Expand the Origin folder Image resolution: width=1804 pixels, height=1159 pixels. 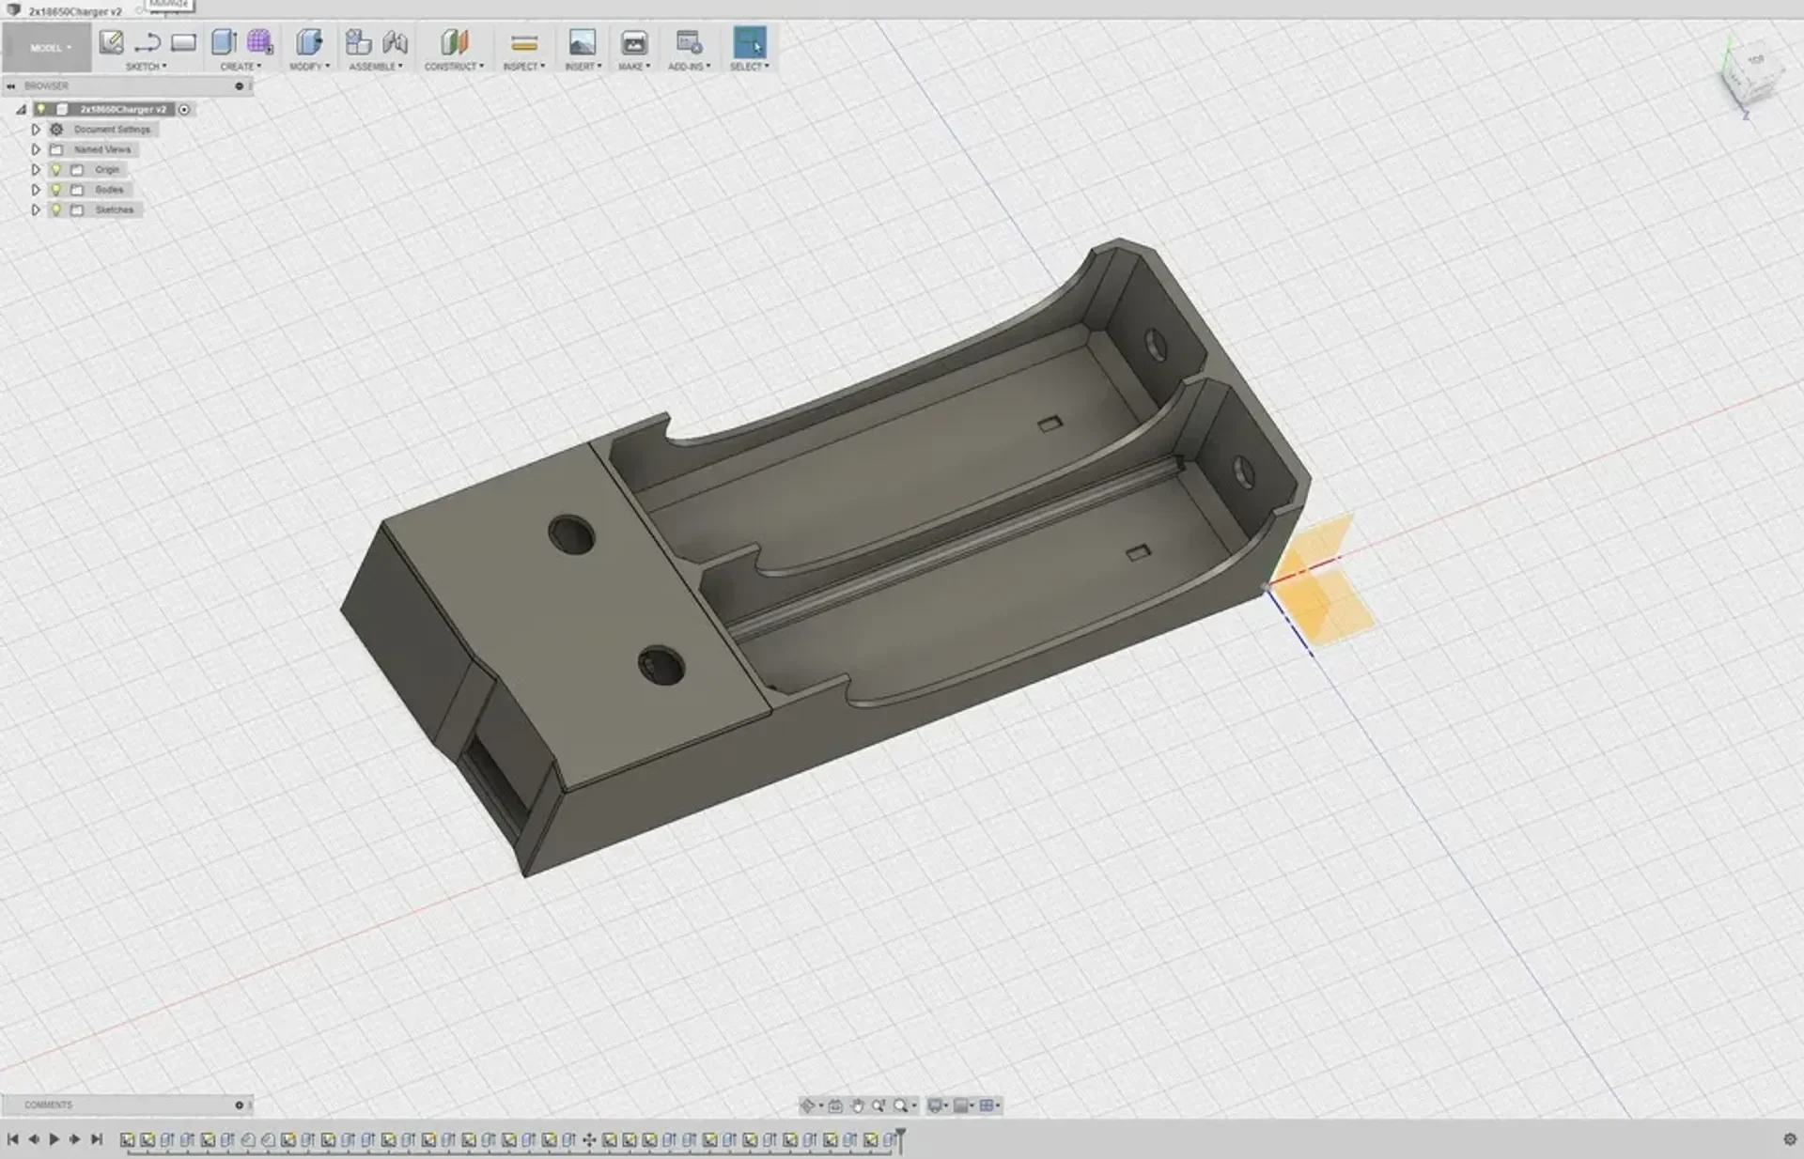pos(36,170)
